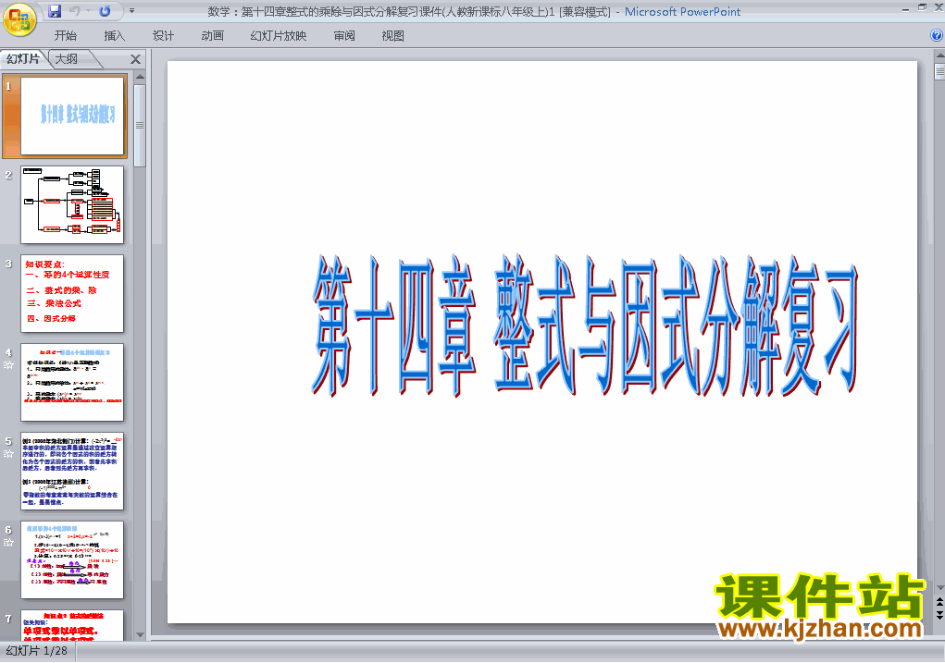Go to next slide double-arrow button
Image resolution: width=945 pixels, height=663 pixels.
(x=939, y=614)
